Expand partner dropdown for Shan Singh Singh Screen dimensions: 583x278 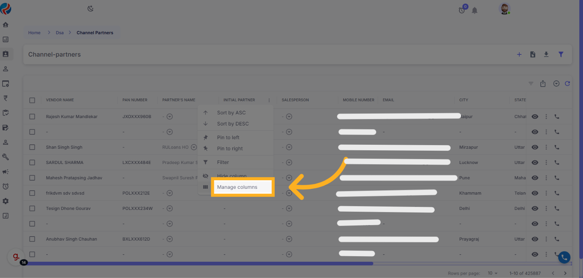[x=193, y=147]
